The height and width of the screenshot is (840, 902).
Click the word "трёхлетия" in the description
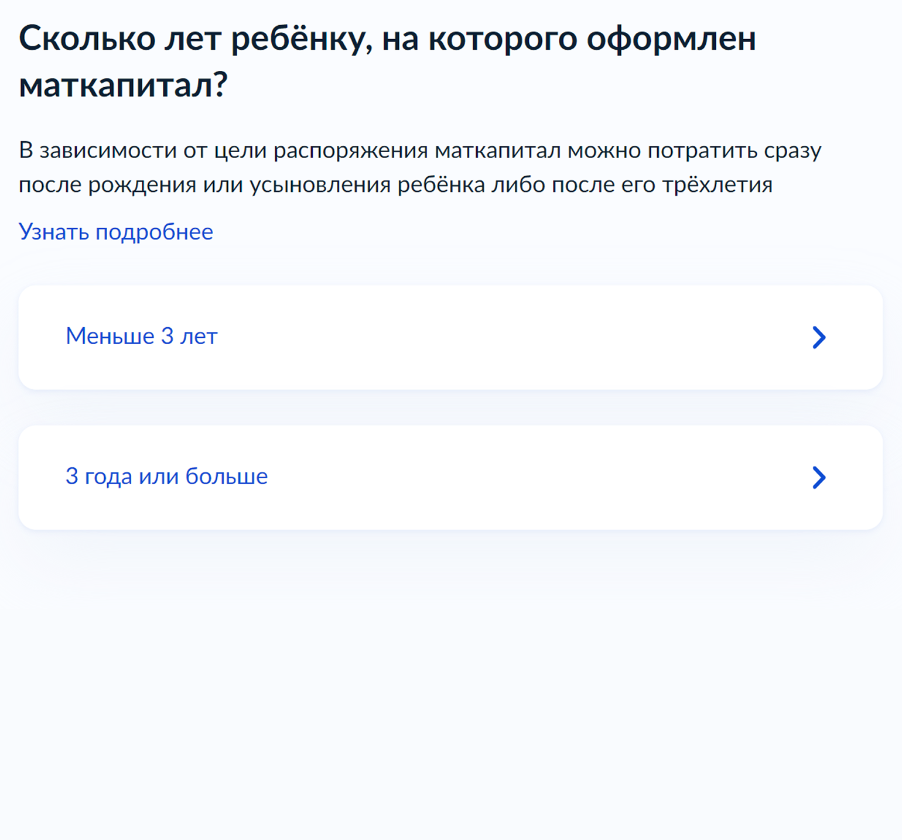[x=717, y=185]
